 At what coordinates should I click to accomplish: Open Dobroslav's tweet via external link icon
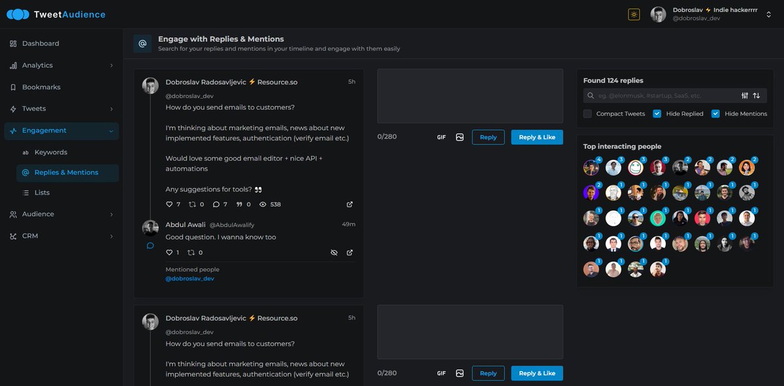[x=350, y=204]
